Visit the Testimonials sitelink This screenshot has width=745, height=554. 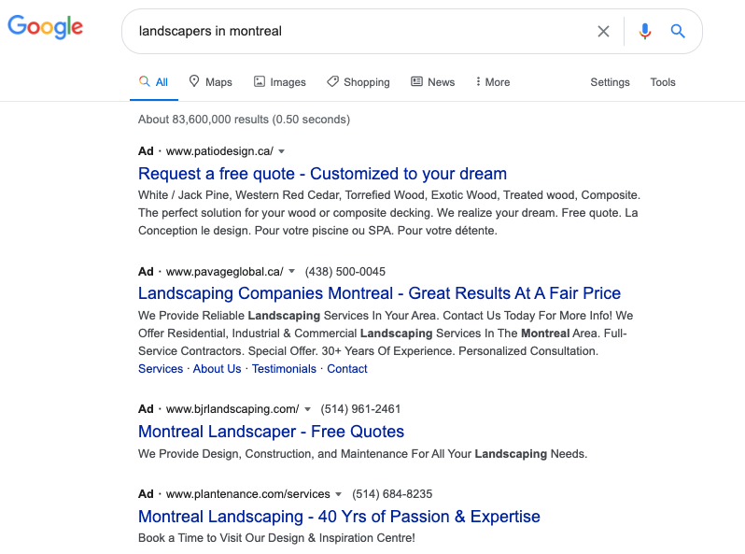click(x=284, y=369)
